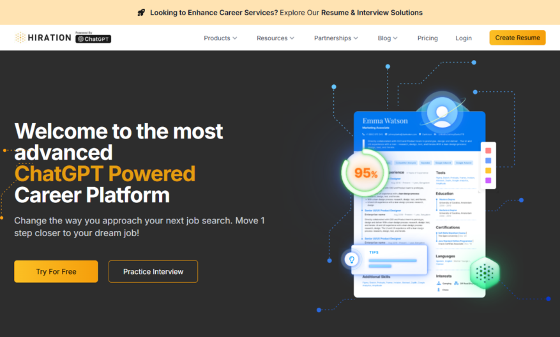Screen dimensions: 560x337
Task: Click the Practice Interview button
Action: pyautogui.click(x=153, y=271)
